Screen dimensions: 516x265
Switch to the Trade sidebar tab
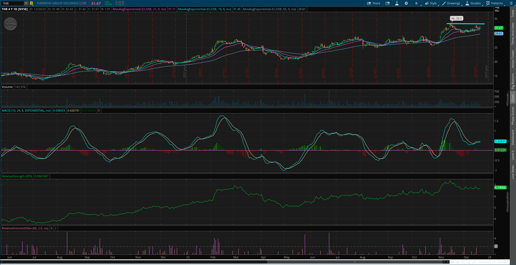pos(513,13)
